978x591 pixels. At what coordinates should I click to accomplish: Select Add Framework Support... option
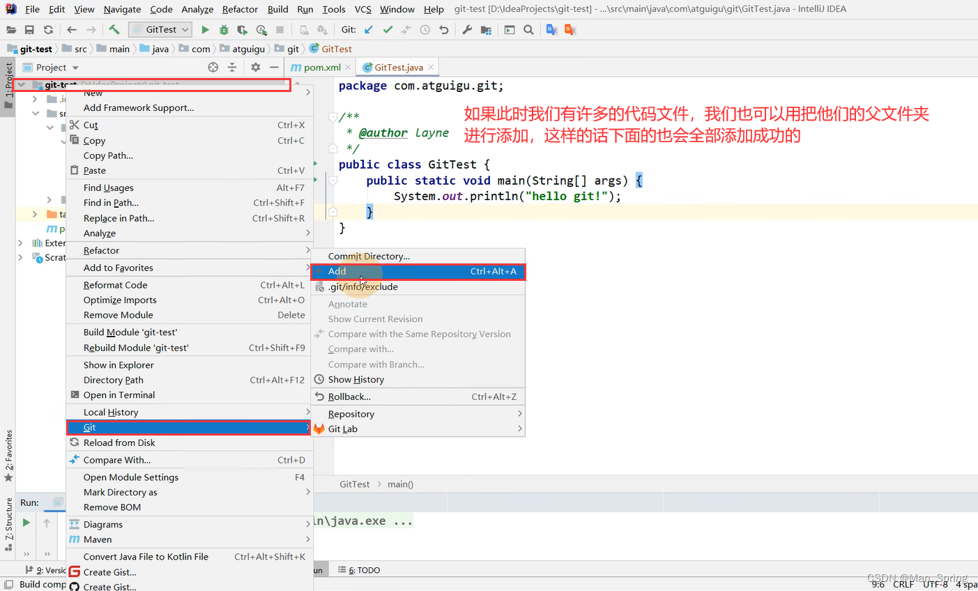click(189, 107)
